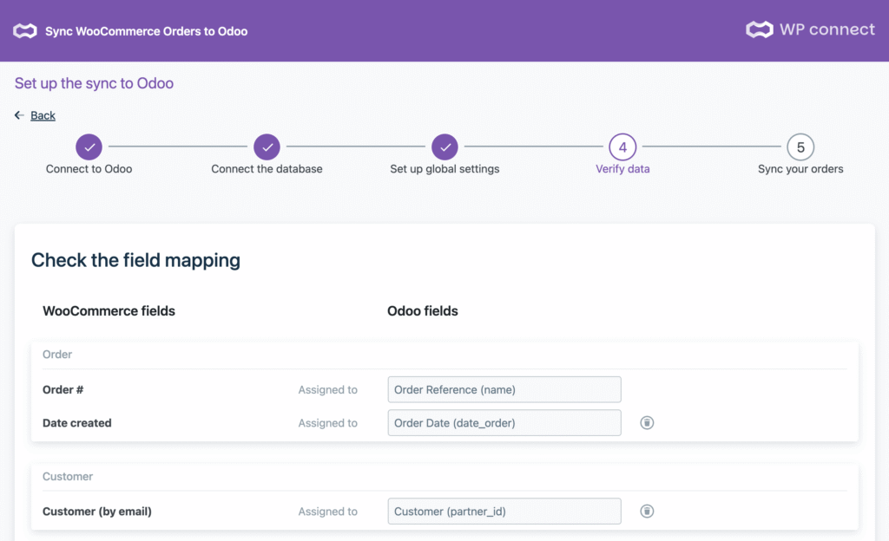889x541 pixels.
Task: Select step 4 Verify data circle
Action: pyautogui.click(x=622, y=147)
